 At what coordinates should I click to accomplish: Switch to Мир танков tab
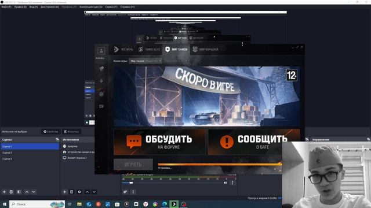(176, 49)
